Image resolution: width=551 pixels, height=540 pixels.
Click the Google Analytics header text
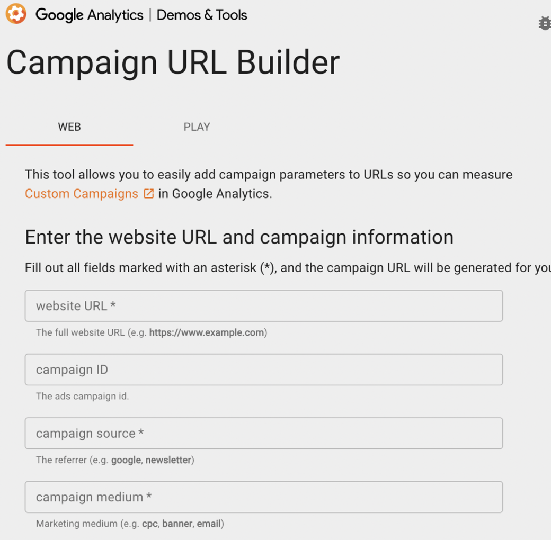(90, 15)
